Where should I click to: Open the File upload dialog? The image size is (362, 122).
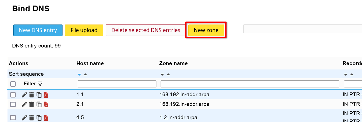click(84, 30)
